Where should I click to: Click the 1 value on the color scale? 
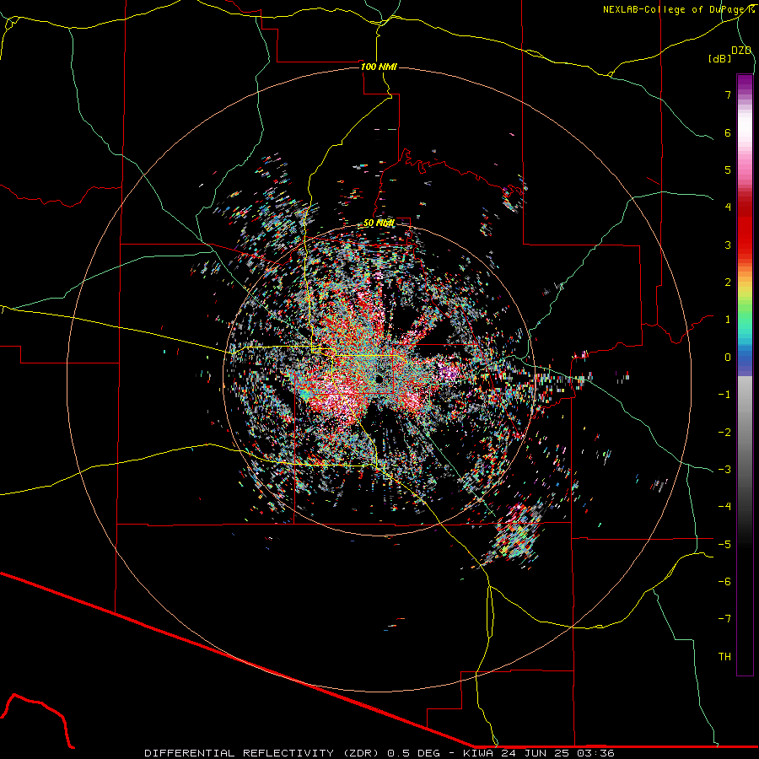coord(728,320)
